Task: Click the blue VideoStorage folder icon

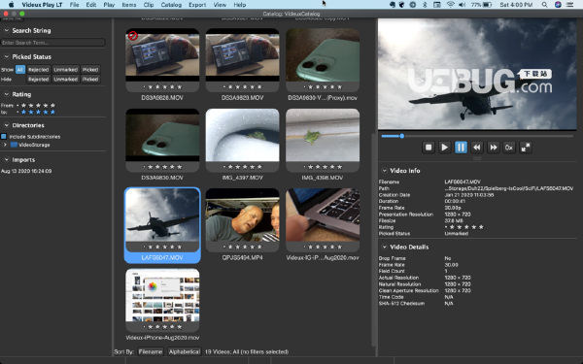Action: (15, 145)
